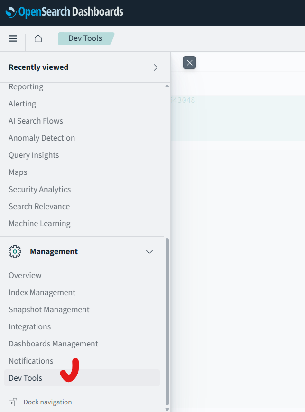Open Integrations under Management

(29, 326)
